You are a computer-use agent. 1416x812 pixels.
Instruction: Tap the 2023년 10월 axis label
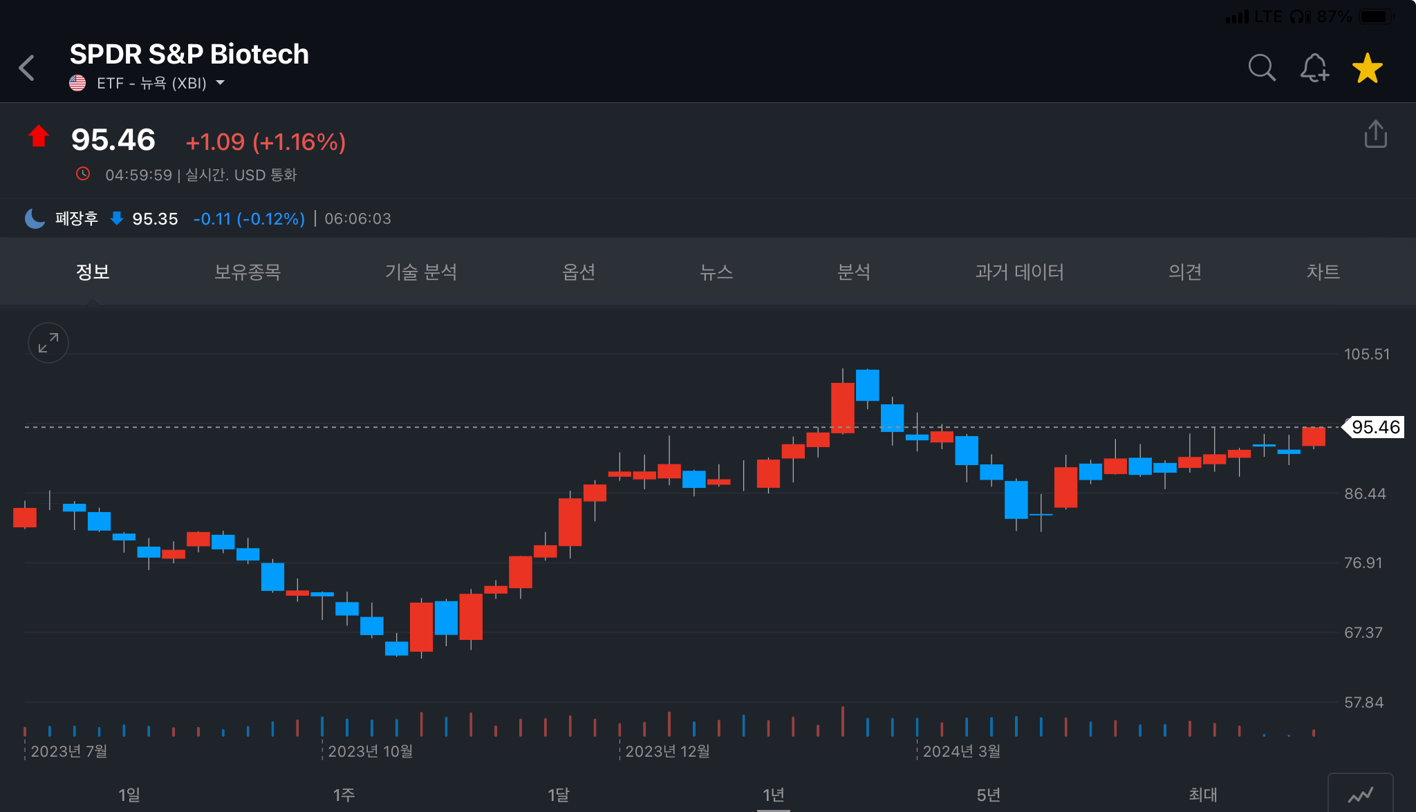tap(371, 751)
